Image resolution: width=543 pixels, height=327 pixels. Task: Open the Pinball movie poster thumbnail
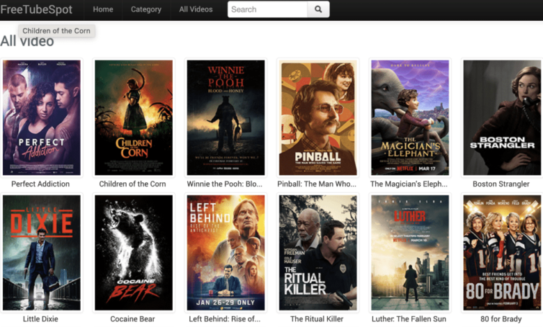click(318, 118)
